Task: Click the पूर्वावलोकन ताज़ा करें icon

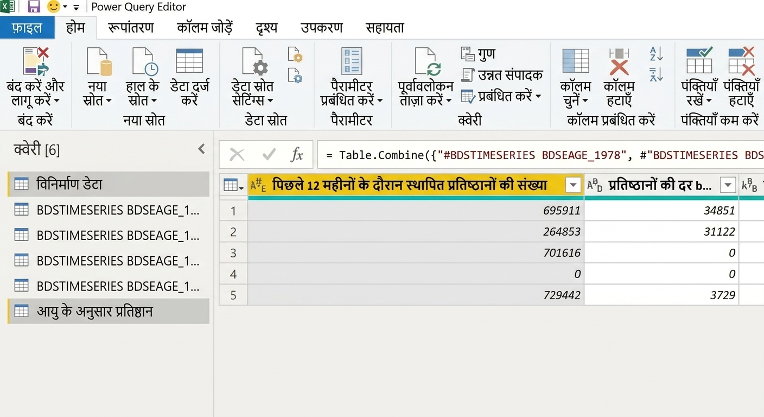Action: pos(428,61)
